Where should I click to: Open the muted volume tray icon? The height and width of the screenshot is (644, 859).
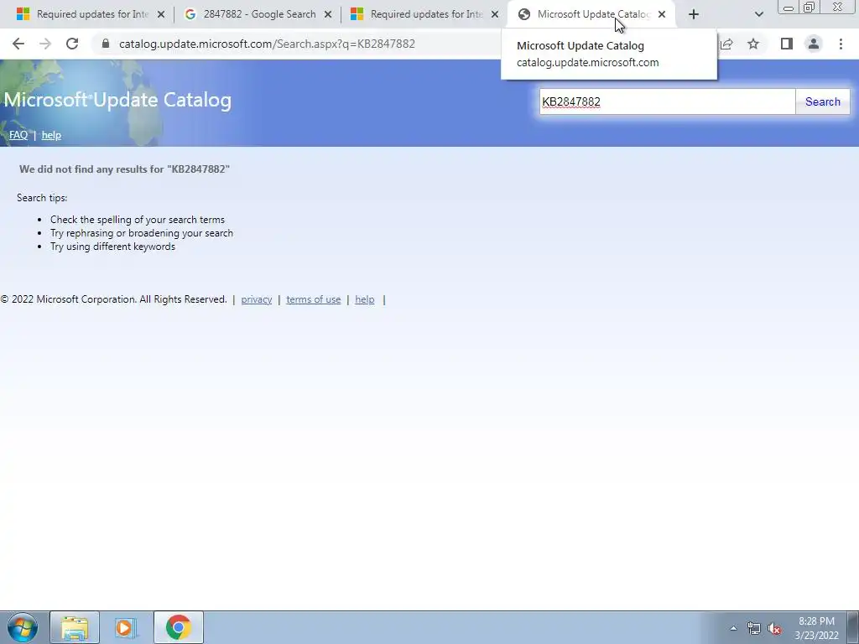pos(774,629)
